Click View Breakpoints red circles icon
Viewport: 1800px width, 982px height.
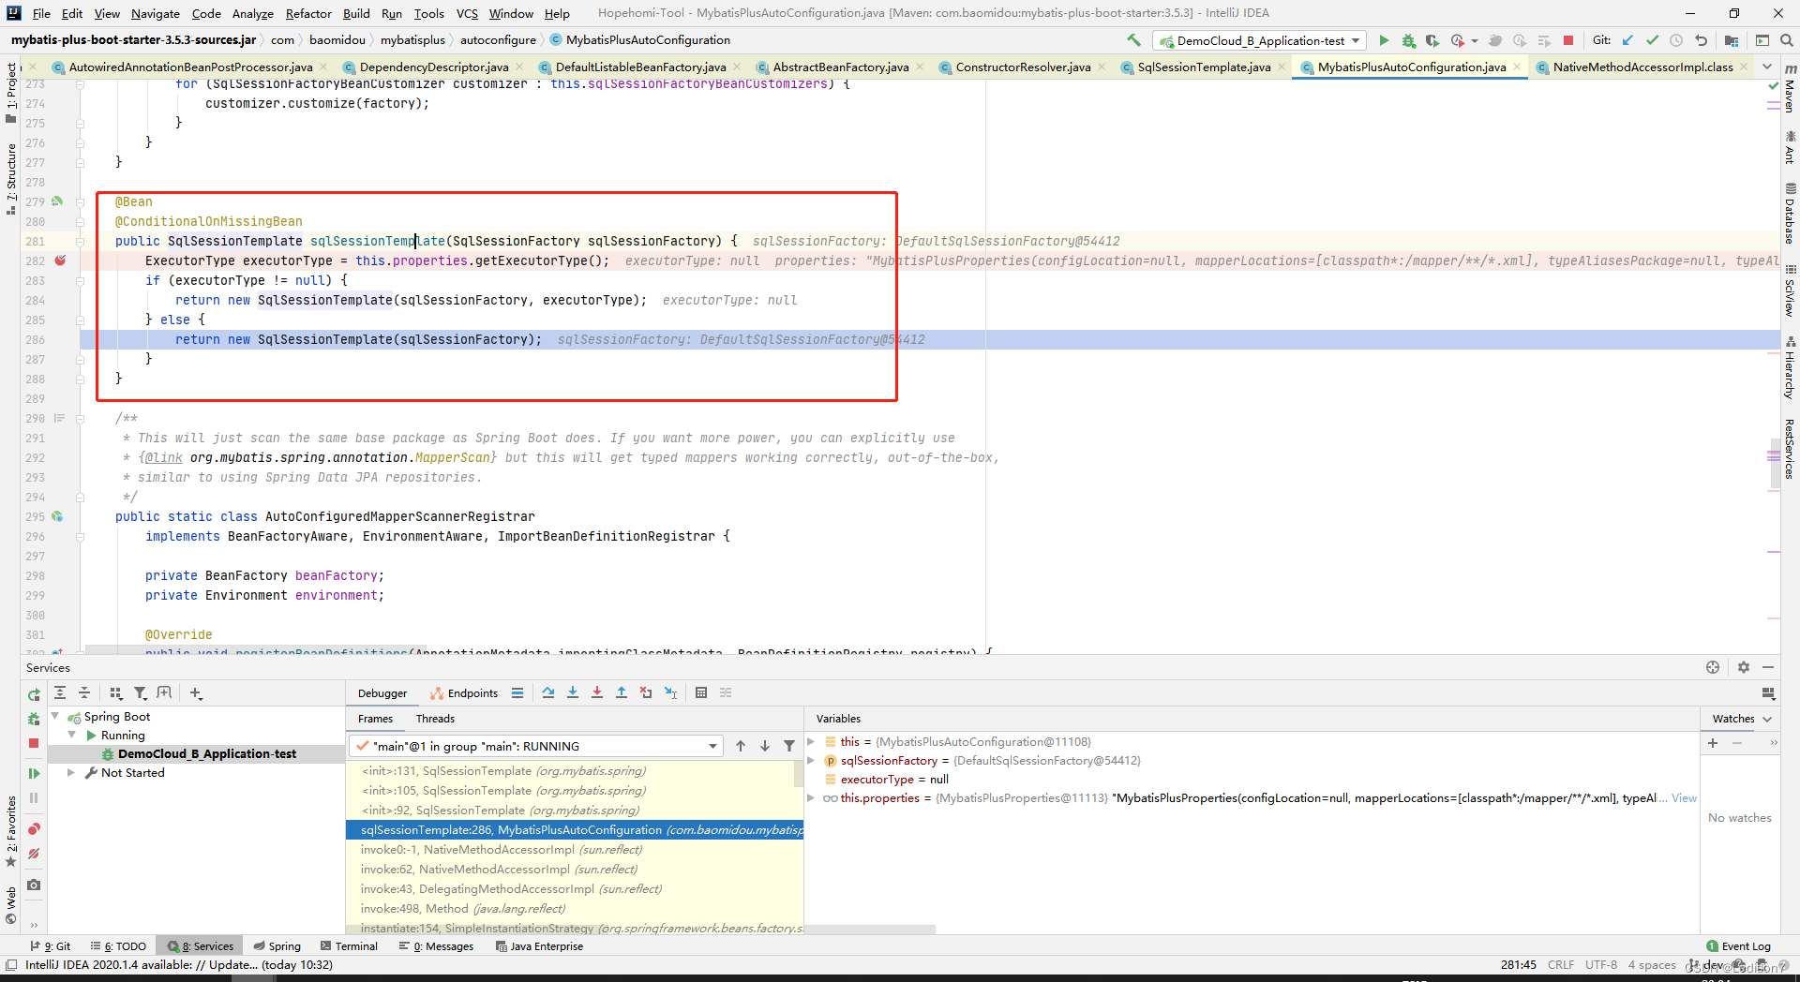34,829
